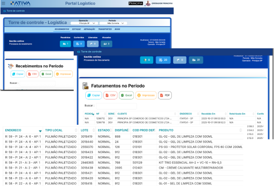The width and height of the screenshot is (274, 186).
Task: Sort stock table by ESTADO
Action: click(104, 130)
